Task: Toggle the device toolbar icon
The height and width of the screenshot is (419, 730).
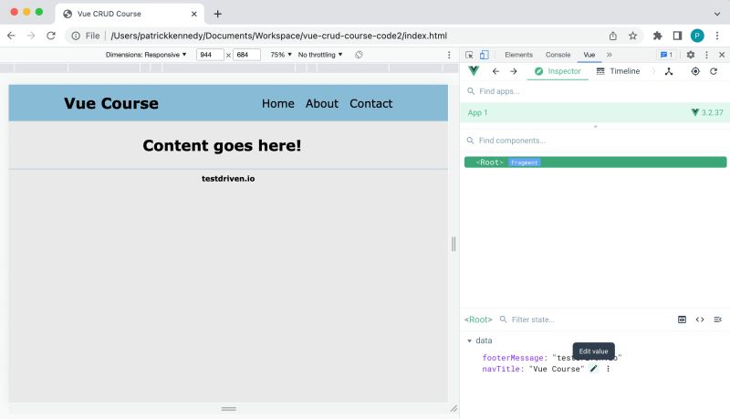Action: (x=485, y=55)
